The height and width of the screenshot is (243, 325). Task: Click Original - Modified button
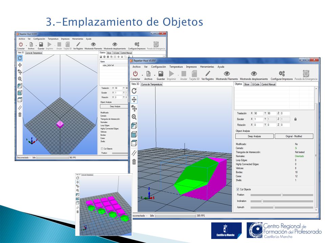(294, 136)
